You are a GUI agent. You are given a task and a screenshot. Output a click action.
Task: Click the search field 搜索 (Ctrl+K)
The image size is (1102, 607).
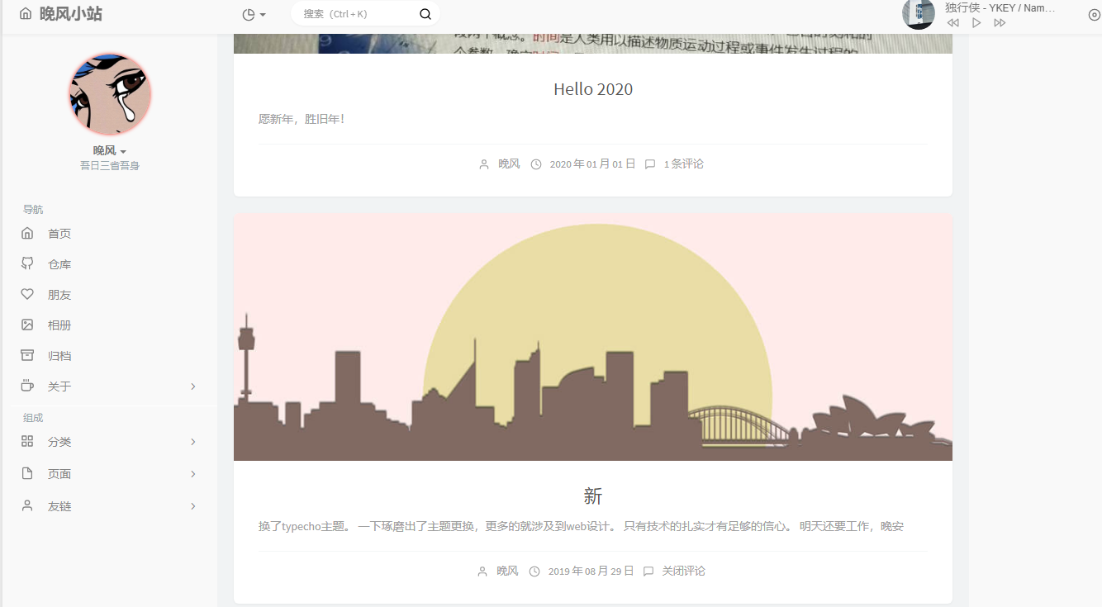point(356,14)
